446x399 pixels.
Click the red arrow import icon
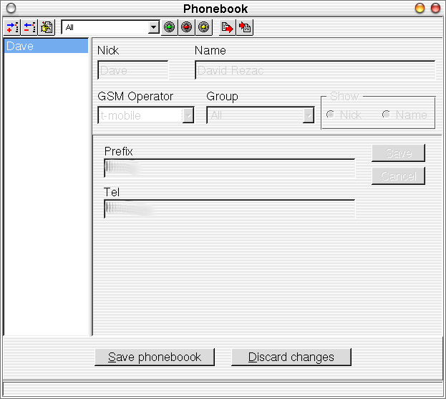245,28
